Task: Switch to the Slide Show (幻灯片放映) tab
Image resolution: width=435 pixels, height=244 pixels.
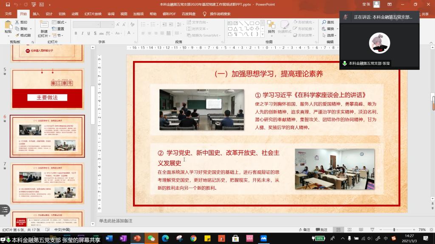Action: point(92,14)
